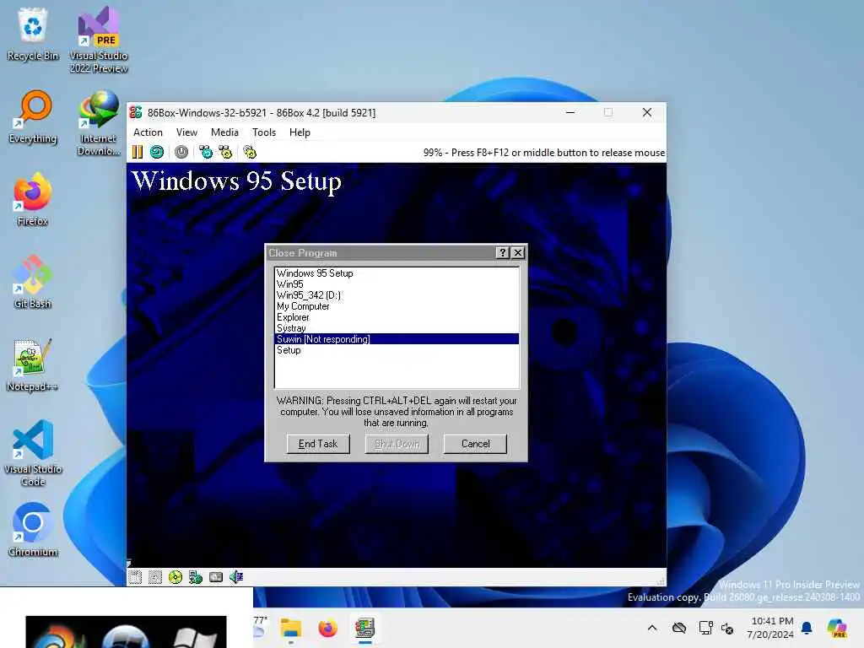Image resolution: width=864 pixels, height=648 pixels.
Task: Click the Visual Studio Code desktop icon
Action: [x=33, y=453]
